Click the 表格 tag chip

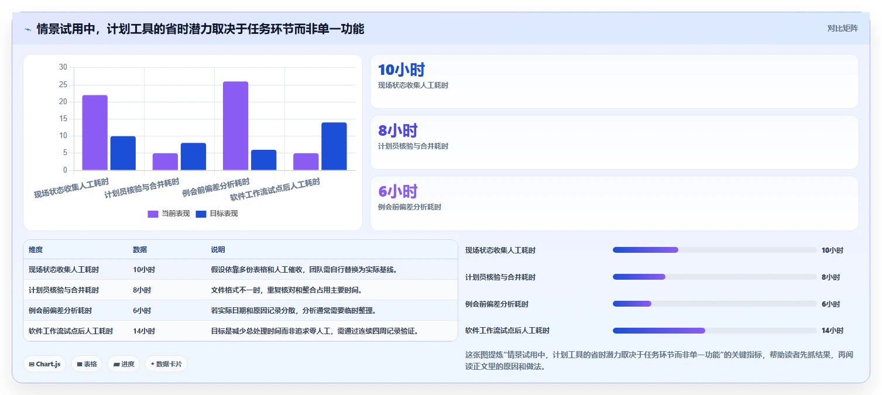tap(87, 364)
